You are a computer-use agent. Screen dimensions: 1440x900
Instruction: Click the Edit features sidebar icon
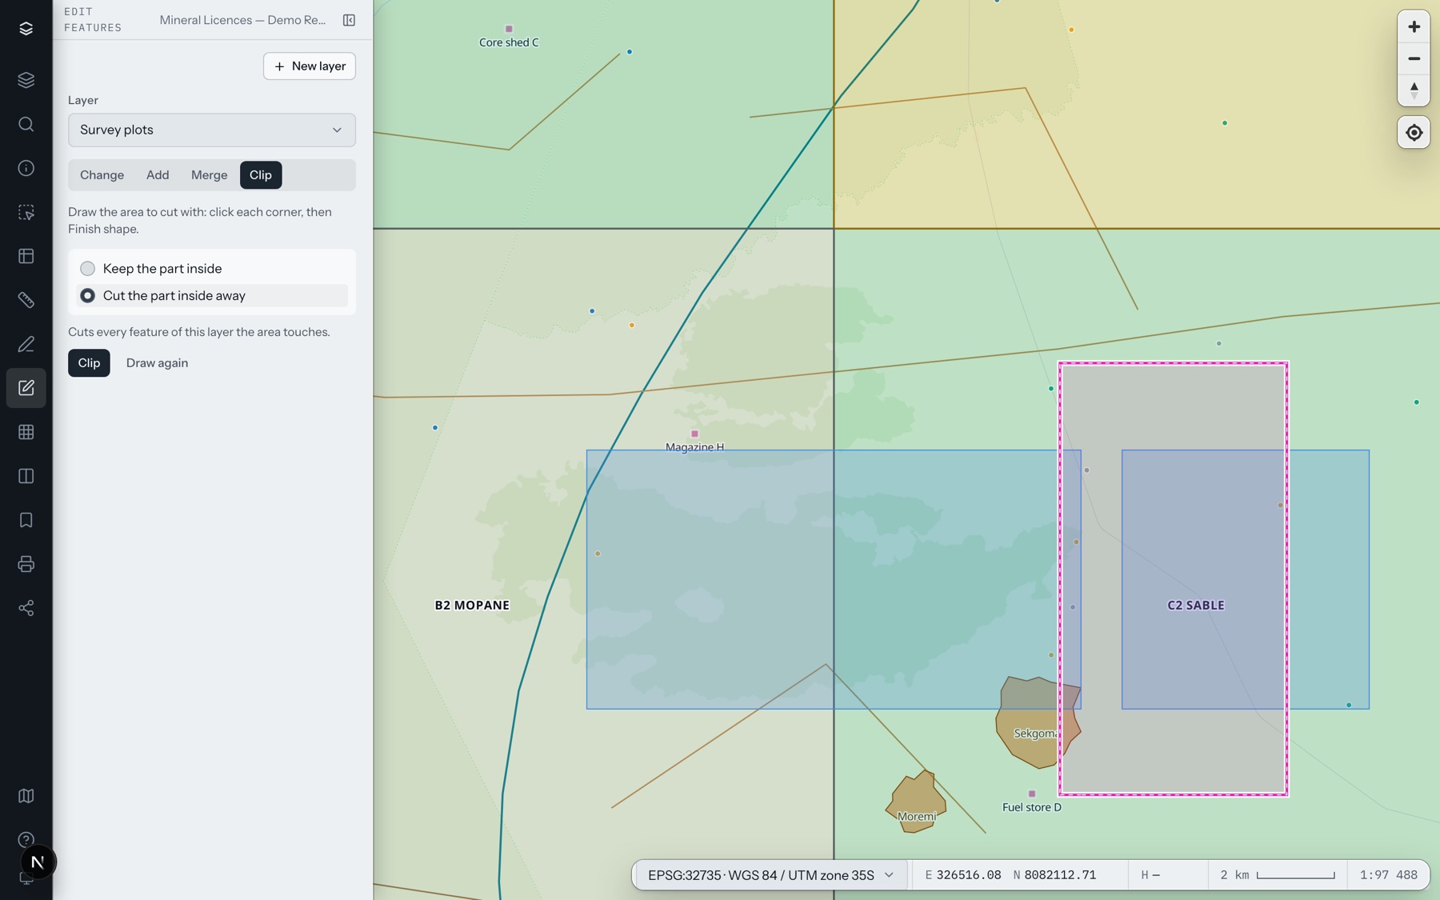26,388
